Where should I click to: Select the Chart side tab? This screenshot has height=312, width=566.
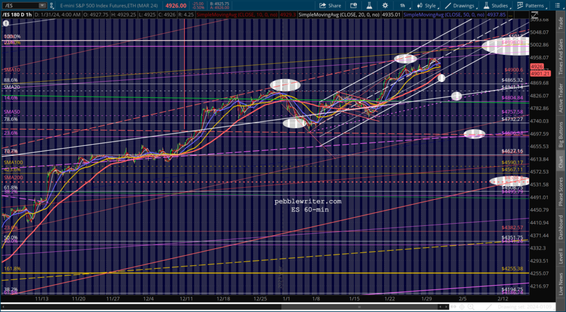coord(561,162)
